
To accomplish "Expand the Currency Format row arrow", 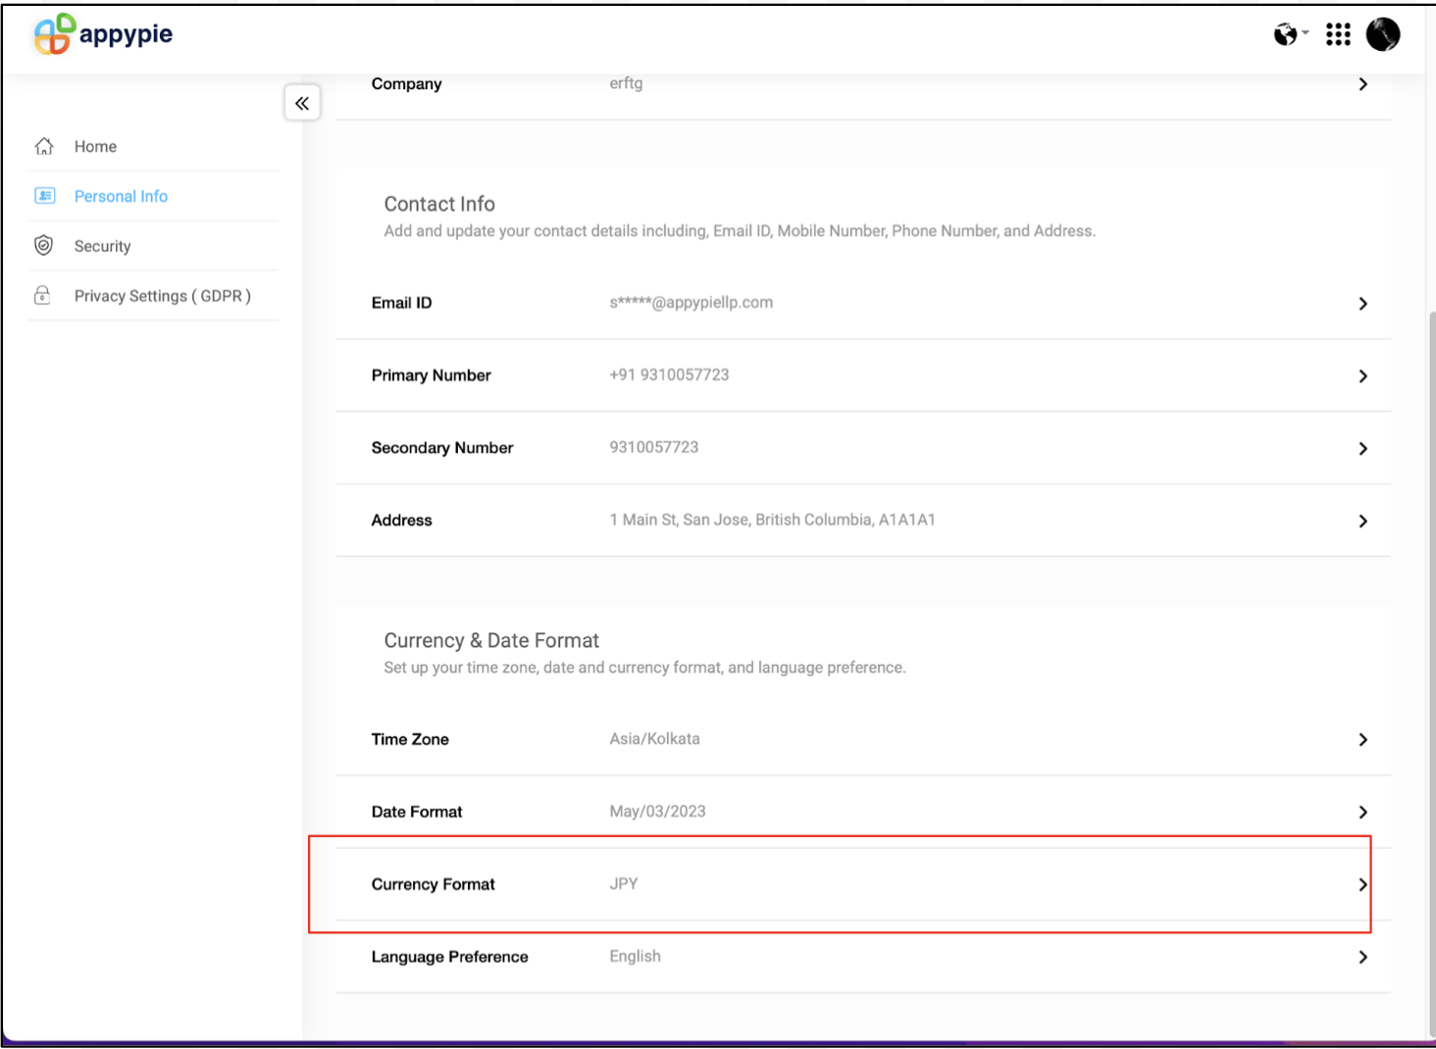I will [1362, 884].
